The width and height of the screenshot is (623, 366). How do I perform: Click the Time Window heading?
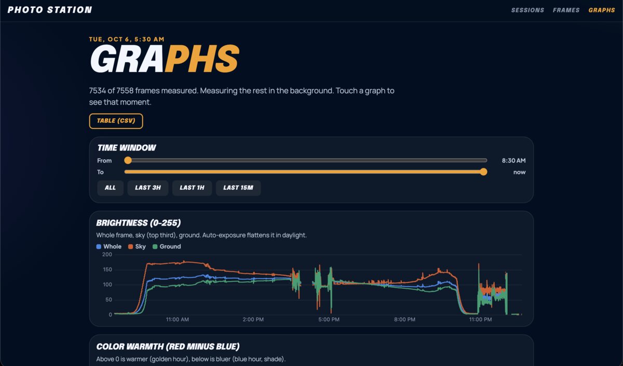pos(127,148)
